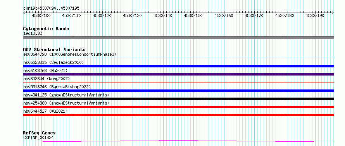Click the red bar for nsv6044527
The height and width of the screenshot is (146, 345).
[x=178, y=115]
